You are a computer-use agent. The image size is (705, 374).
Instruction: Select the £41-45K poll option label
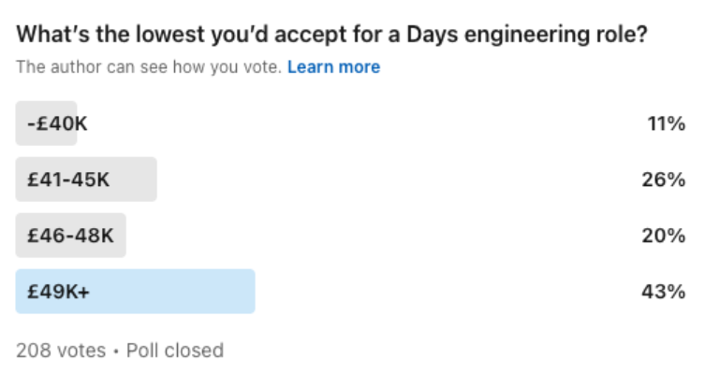click(x=68, y=180)
